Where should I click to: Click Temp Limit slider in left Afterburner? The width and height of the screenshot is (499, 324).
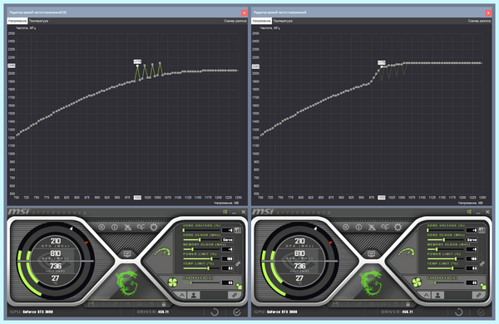201,268
